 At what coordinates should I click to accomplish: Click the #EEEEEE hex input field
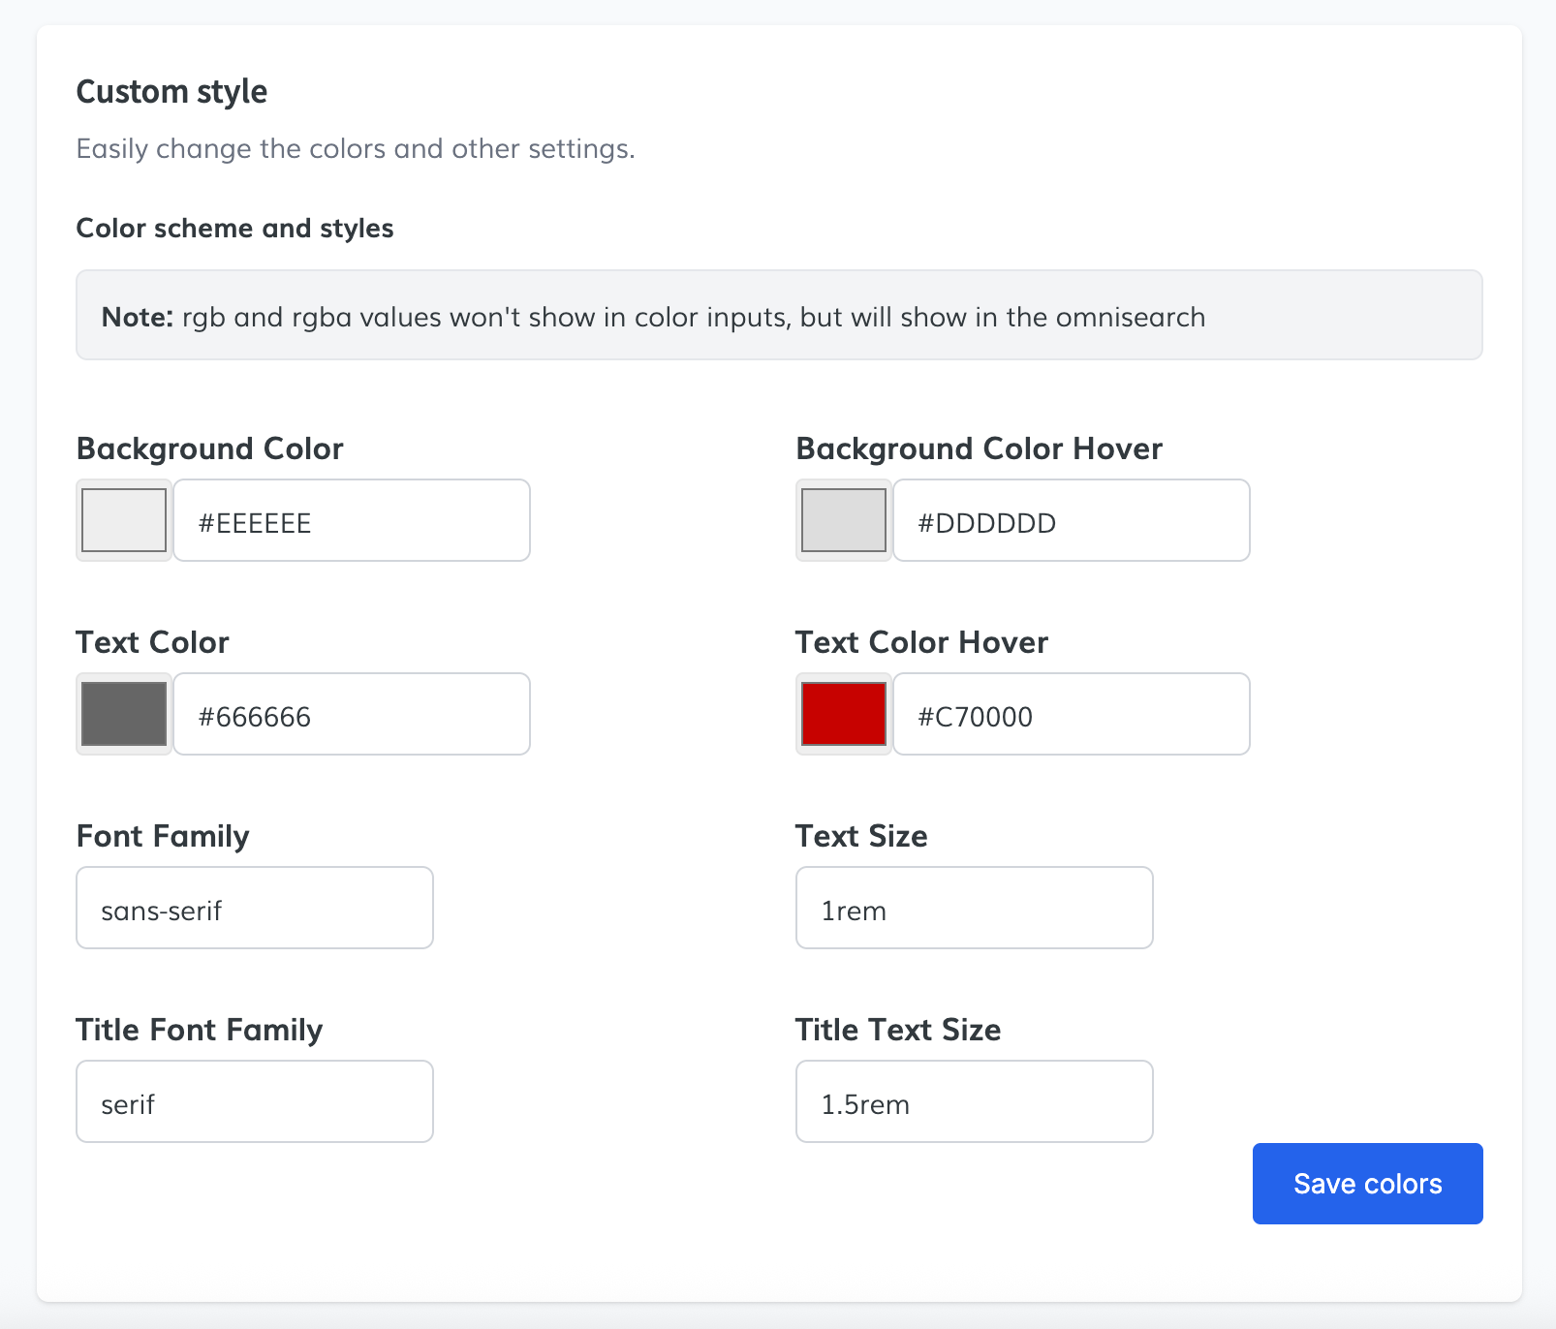click(x=351, y=521)
